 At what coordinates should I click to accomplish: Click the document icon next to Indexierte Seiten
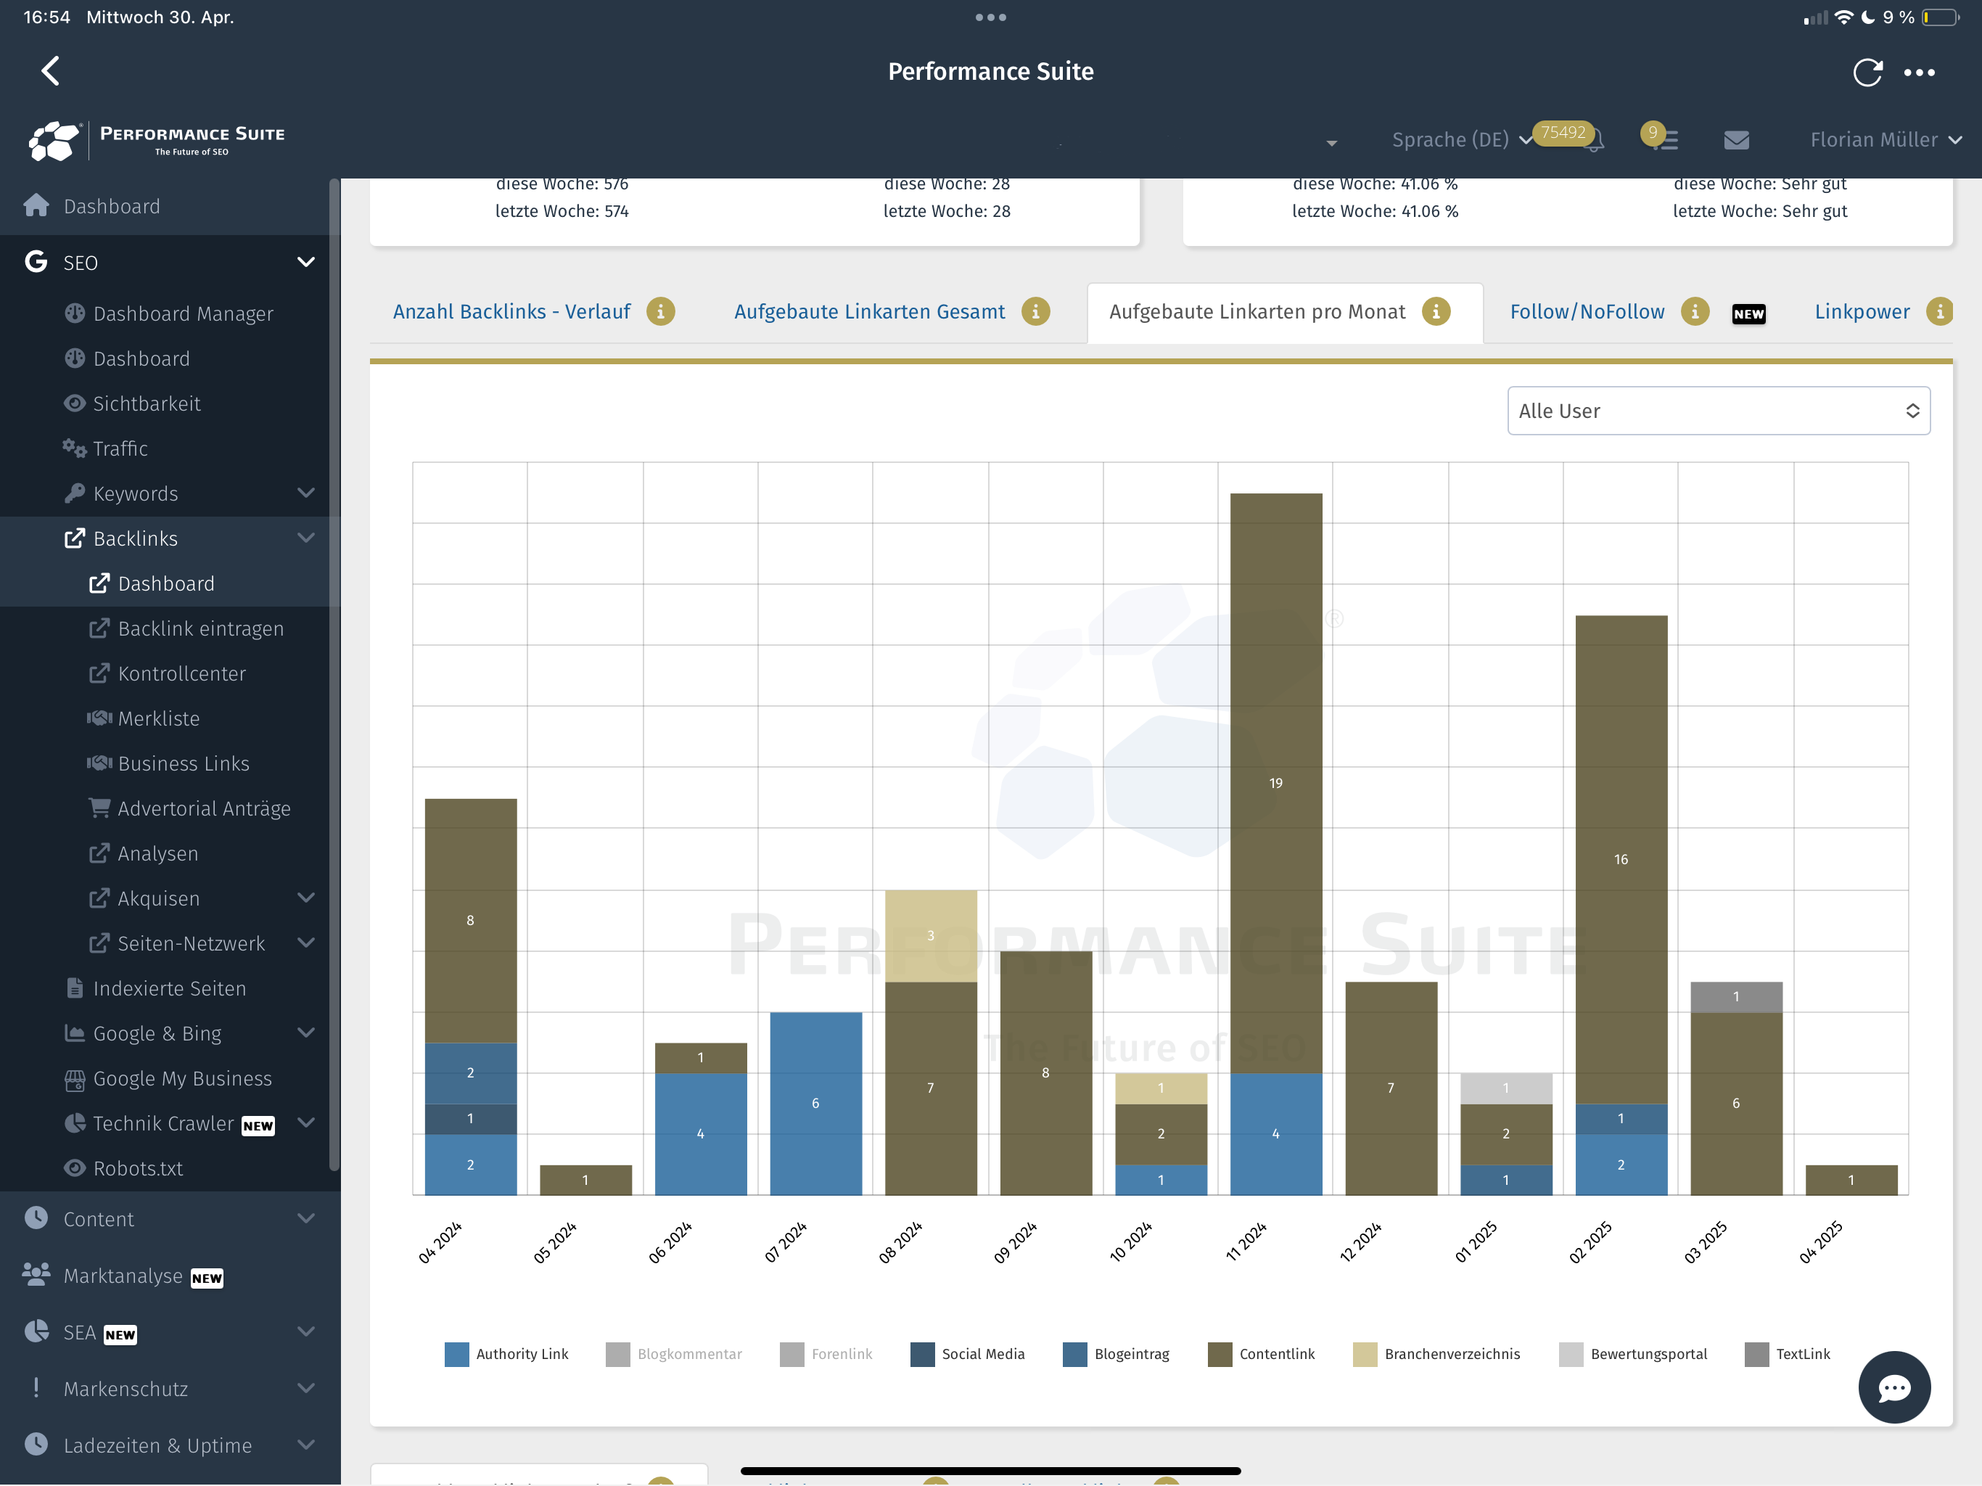point(75,988)
